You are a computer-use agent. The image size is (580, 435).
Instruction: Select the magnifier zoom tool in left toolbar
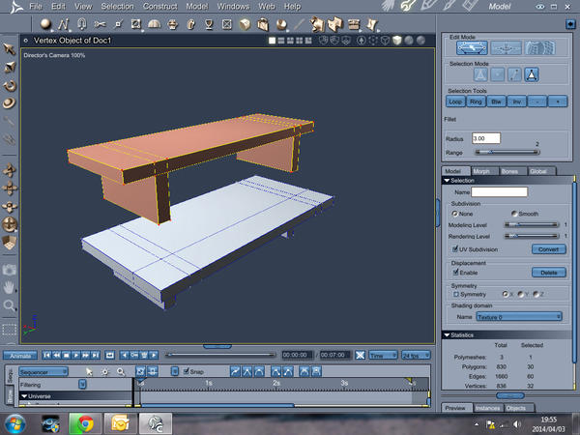10,305
